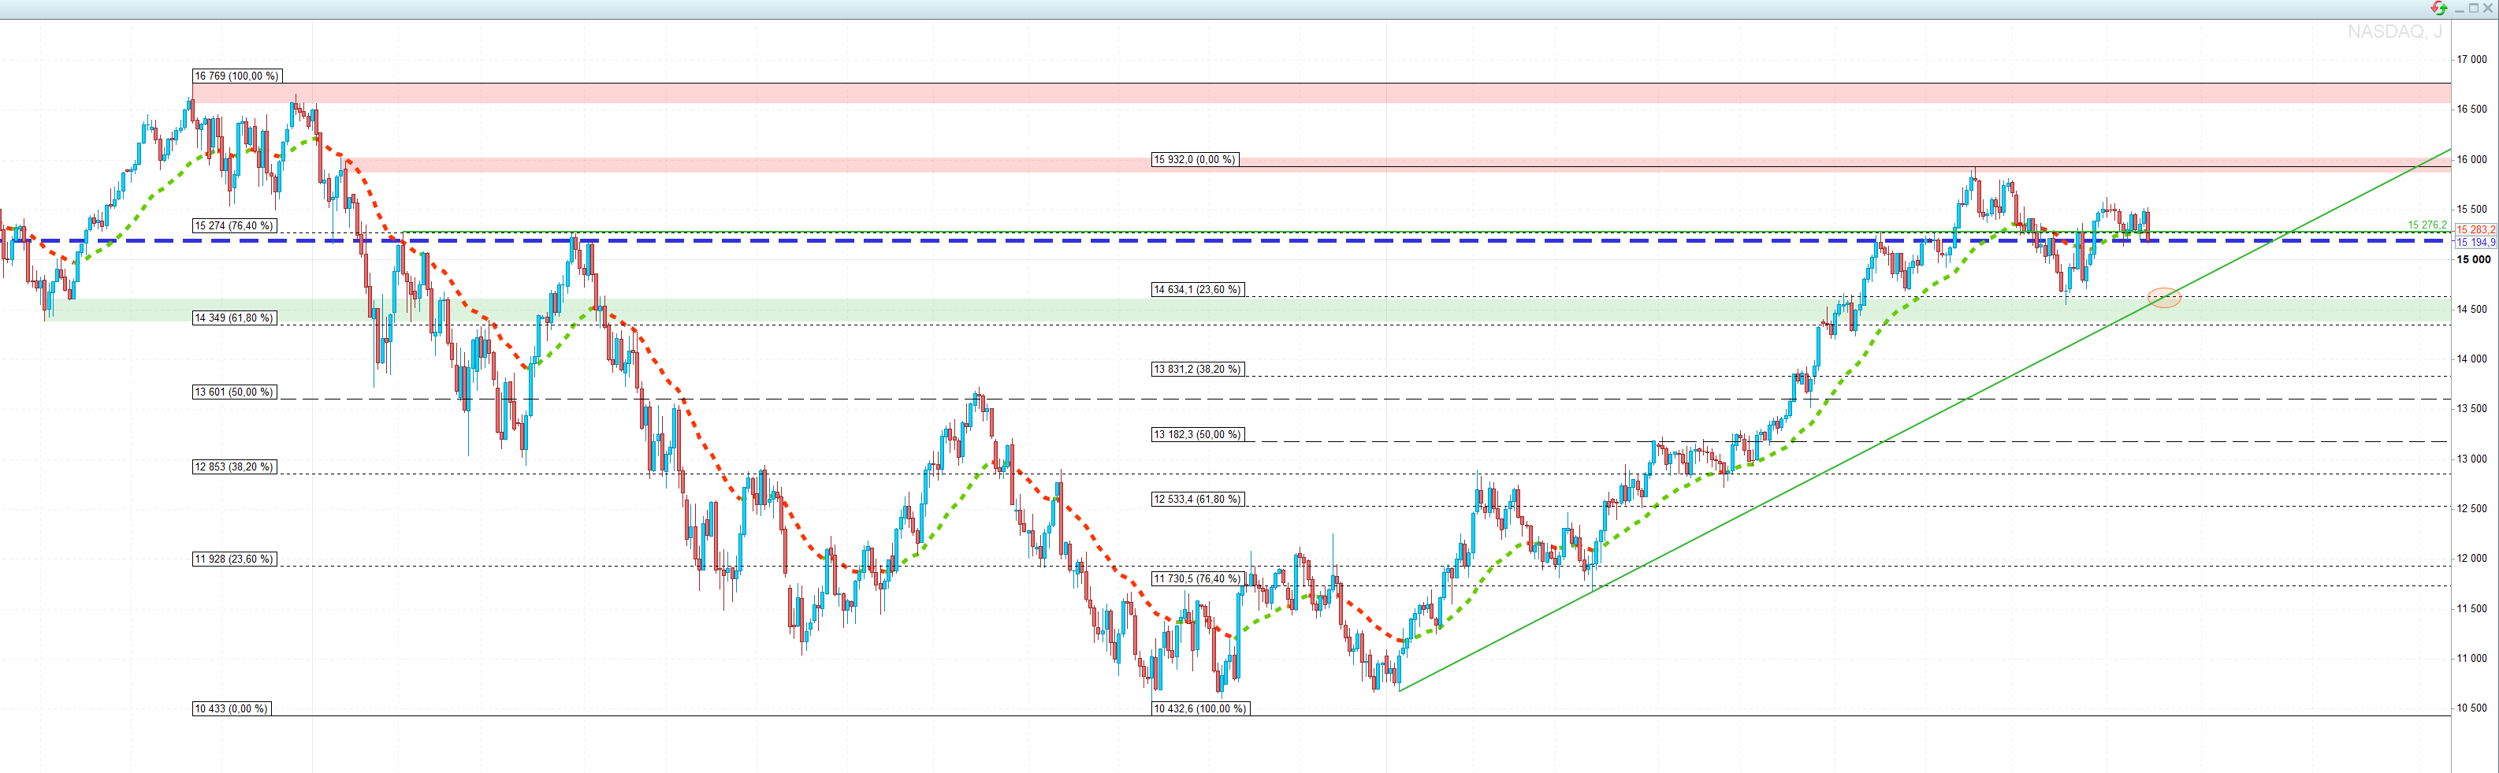Viewport: 2499px width, 773px height.
Task: Select the 11 730,5 (76,40 %) label
Action: pyautogui.click(x=1197, y=578)
